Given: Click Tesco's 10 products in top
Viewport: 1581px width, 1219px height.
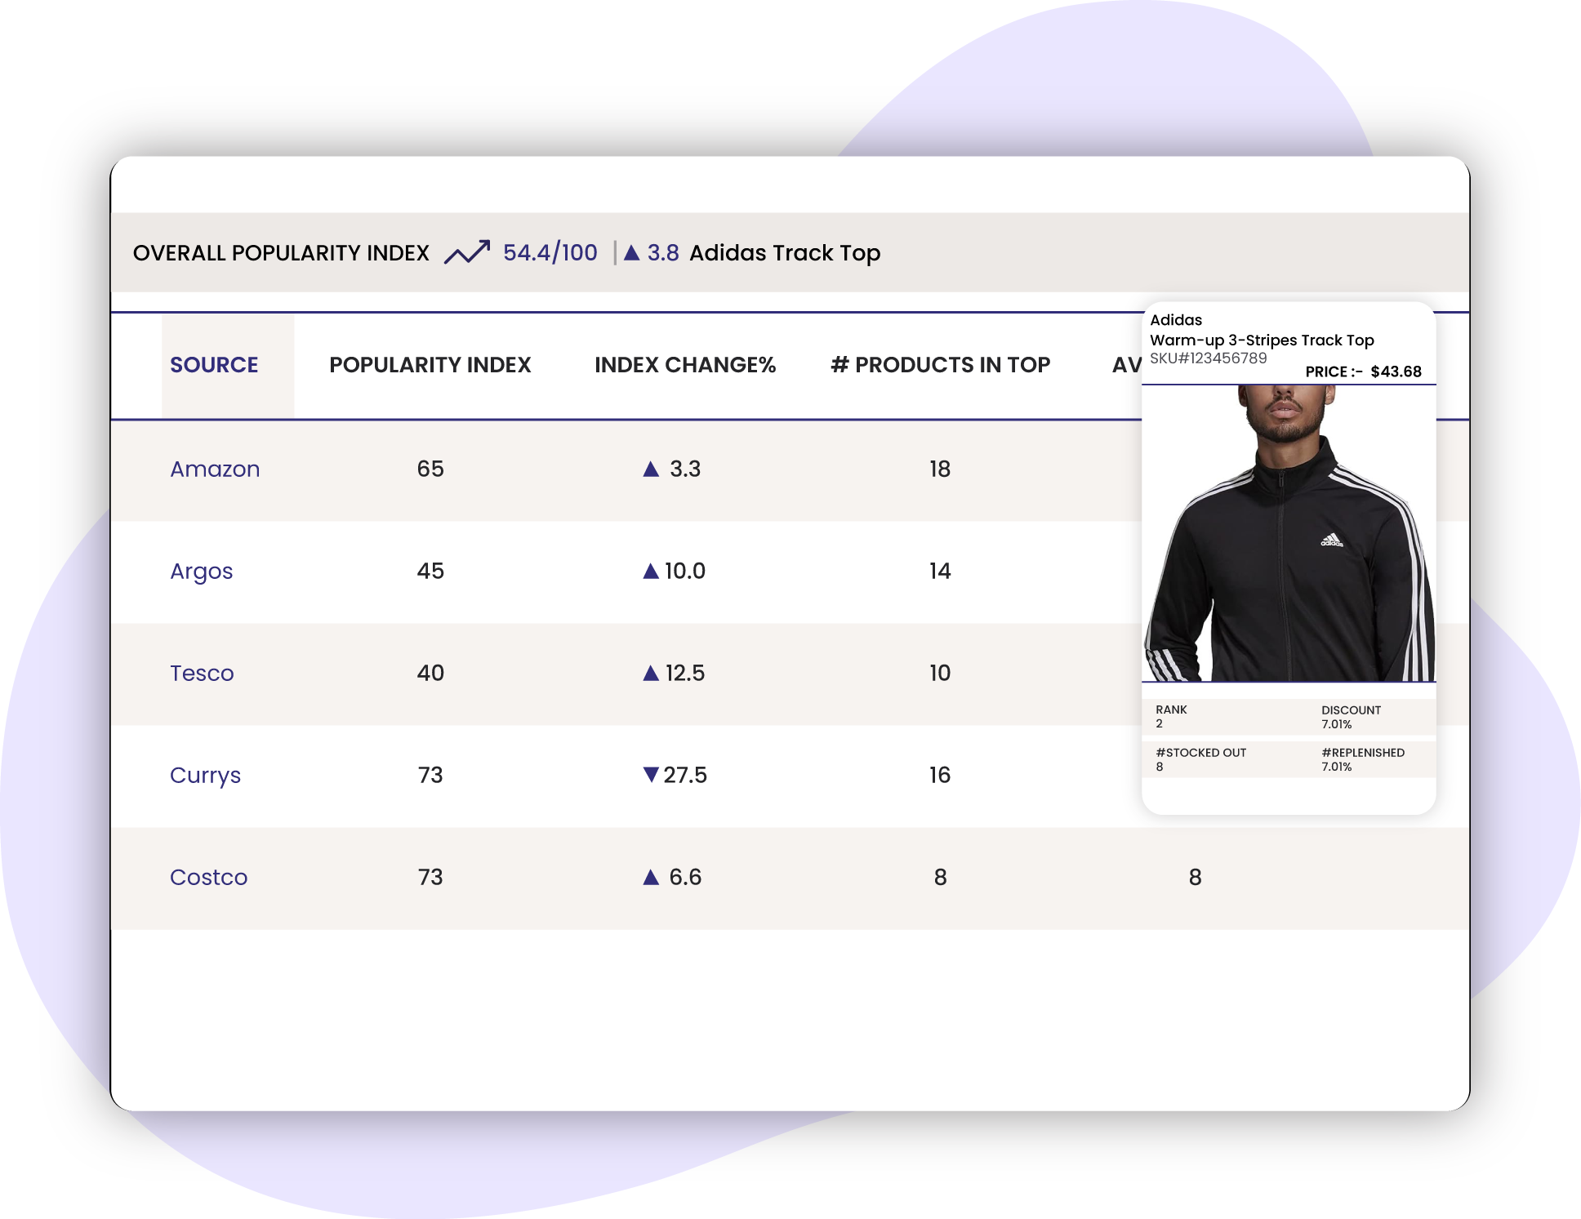Looking at the screenshot, I should pos(940,673).
